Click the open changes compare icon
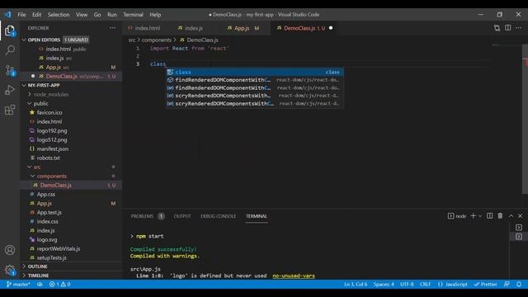This screenshot has width=528, height=297. click(x=497, y=28)
